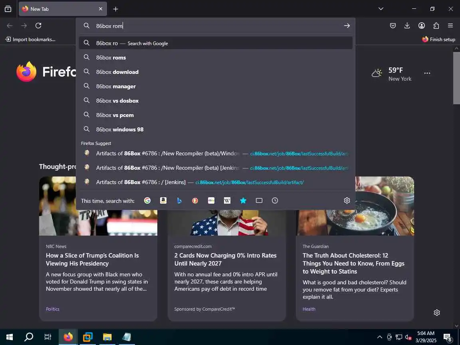The width and height of the screenshot is (460, 345).
Task: Open the Downloads panel
Action: [x=407, y=26]
